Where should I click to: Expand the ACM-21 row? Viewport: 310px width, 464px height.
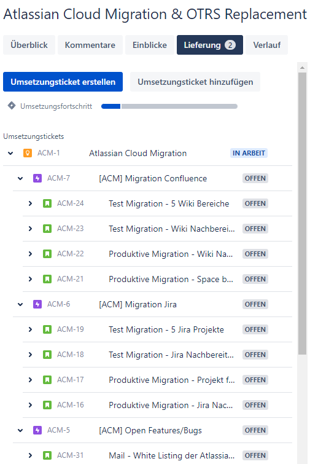(30, 279)
